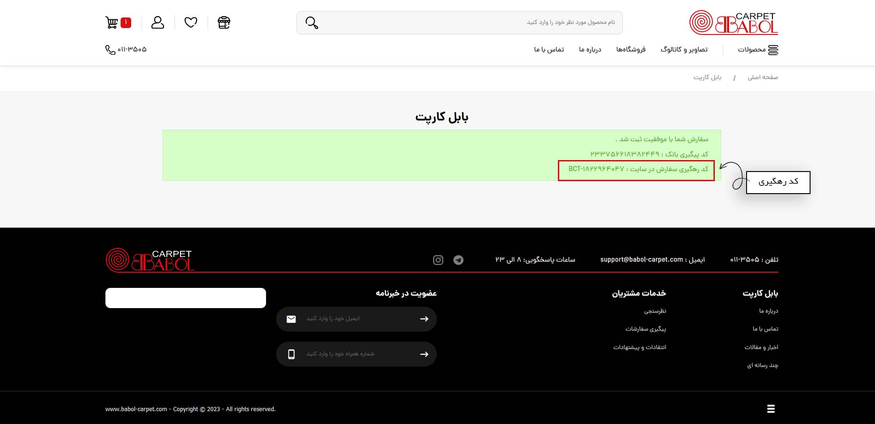875x424 pixels.
Task: Click the Babol Carpet logo in footer
Action: (150, 259)
